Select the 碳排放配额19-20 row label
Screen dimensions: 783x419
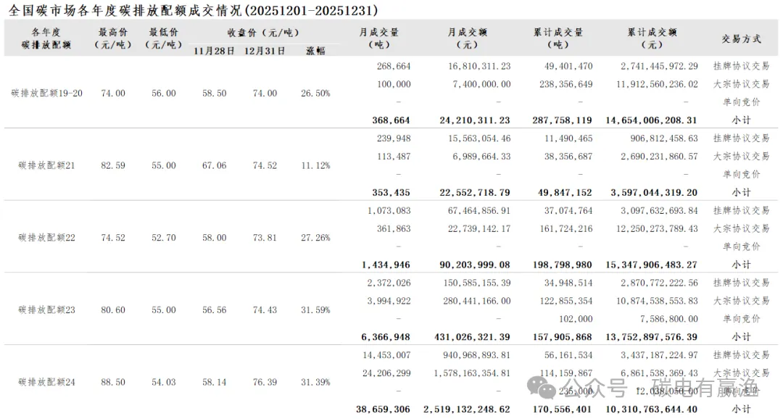click(47, 94)
